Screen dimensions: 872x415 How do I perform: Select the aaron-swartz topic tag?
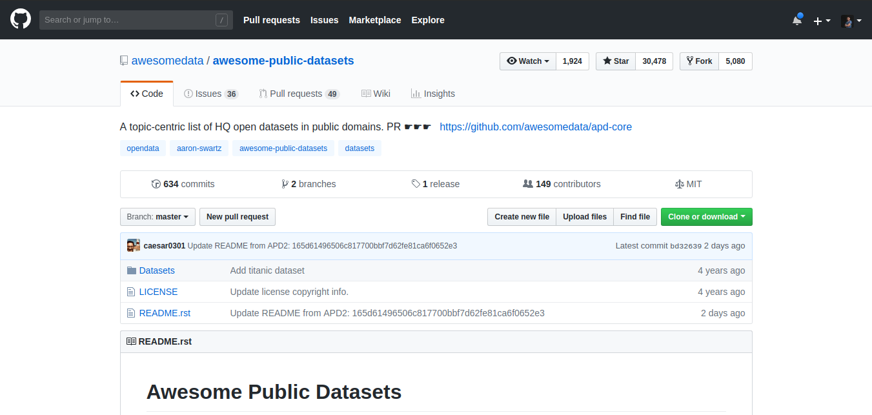199,148
